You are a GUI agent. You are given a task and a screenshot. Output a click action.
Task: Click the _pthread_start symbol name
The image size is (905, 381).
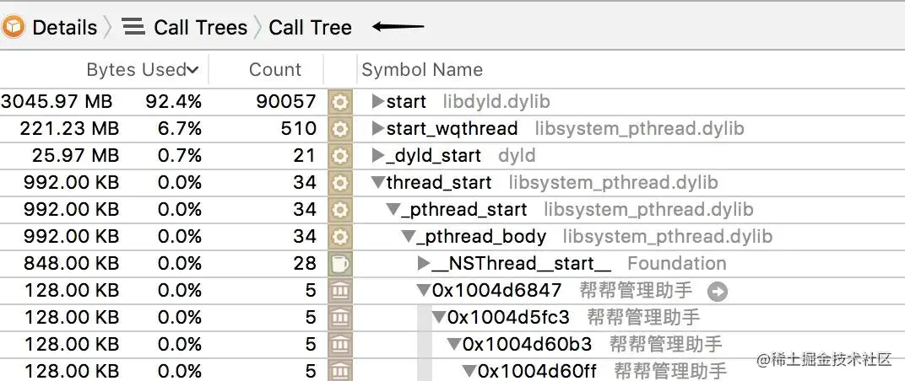pyautogui.click(x=464, y=210)
